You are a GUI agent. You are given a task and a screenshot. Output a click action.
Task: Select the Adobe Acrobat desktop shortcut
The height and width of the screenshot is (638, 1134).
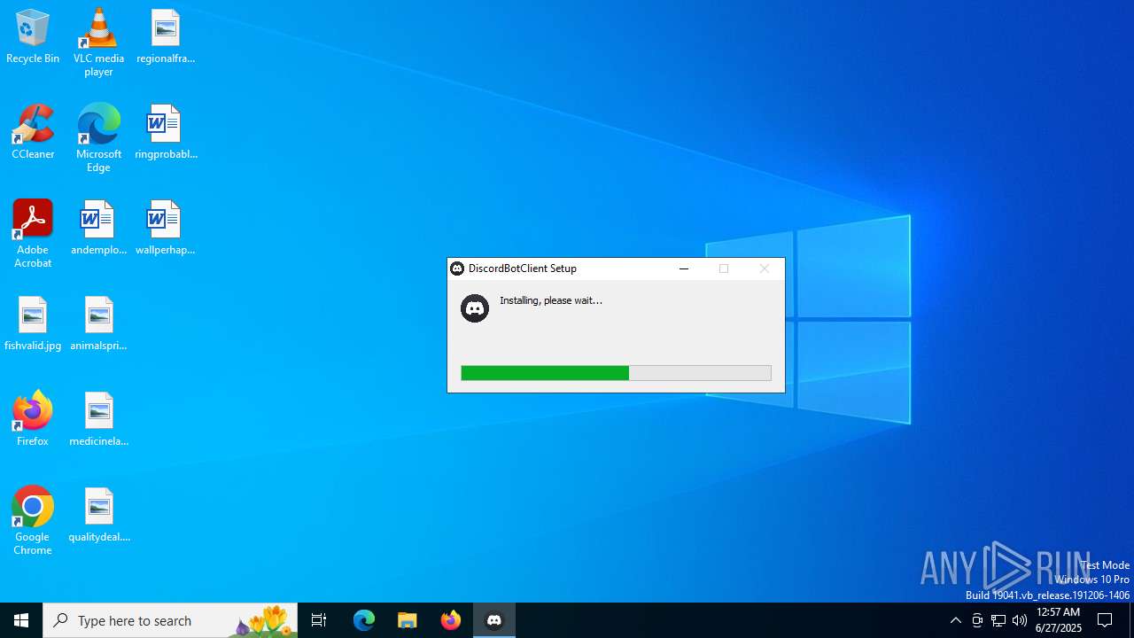[x=33, y=234]
